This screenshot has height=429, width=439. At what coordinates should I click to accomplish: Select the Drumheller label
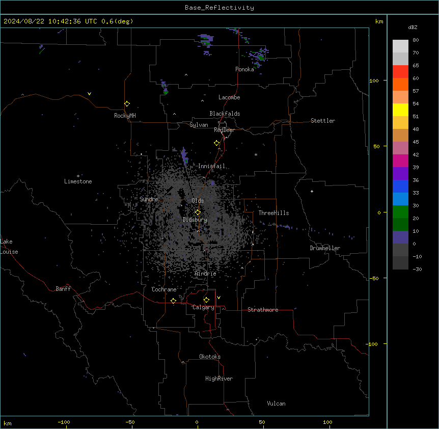tap(325, 248)
